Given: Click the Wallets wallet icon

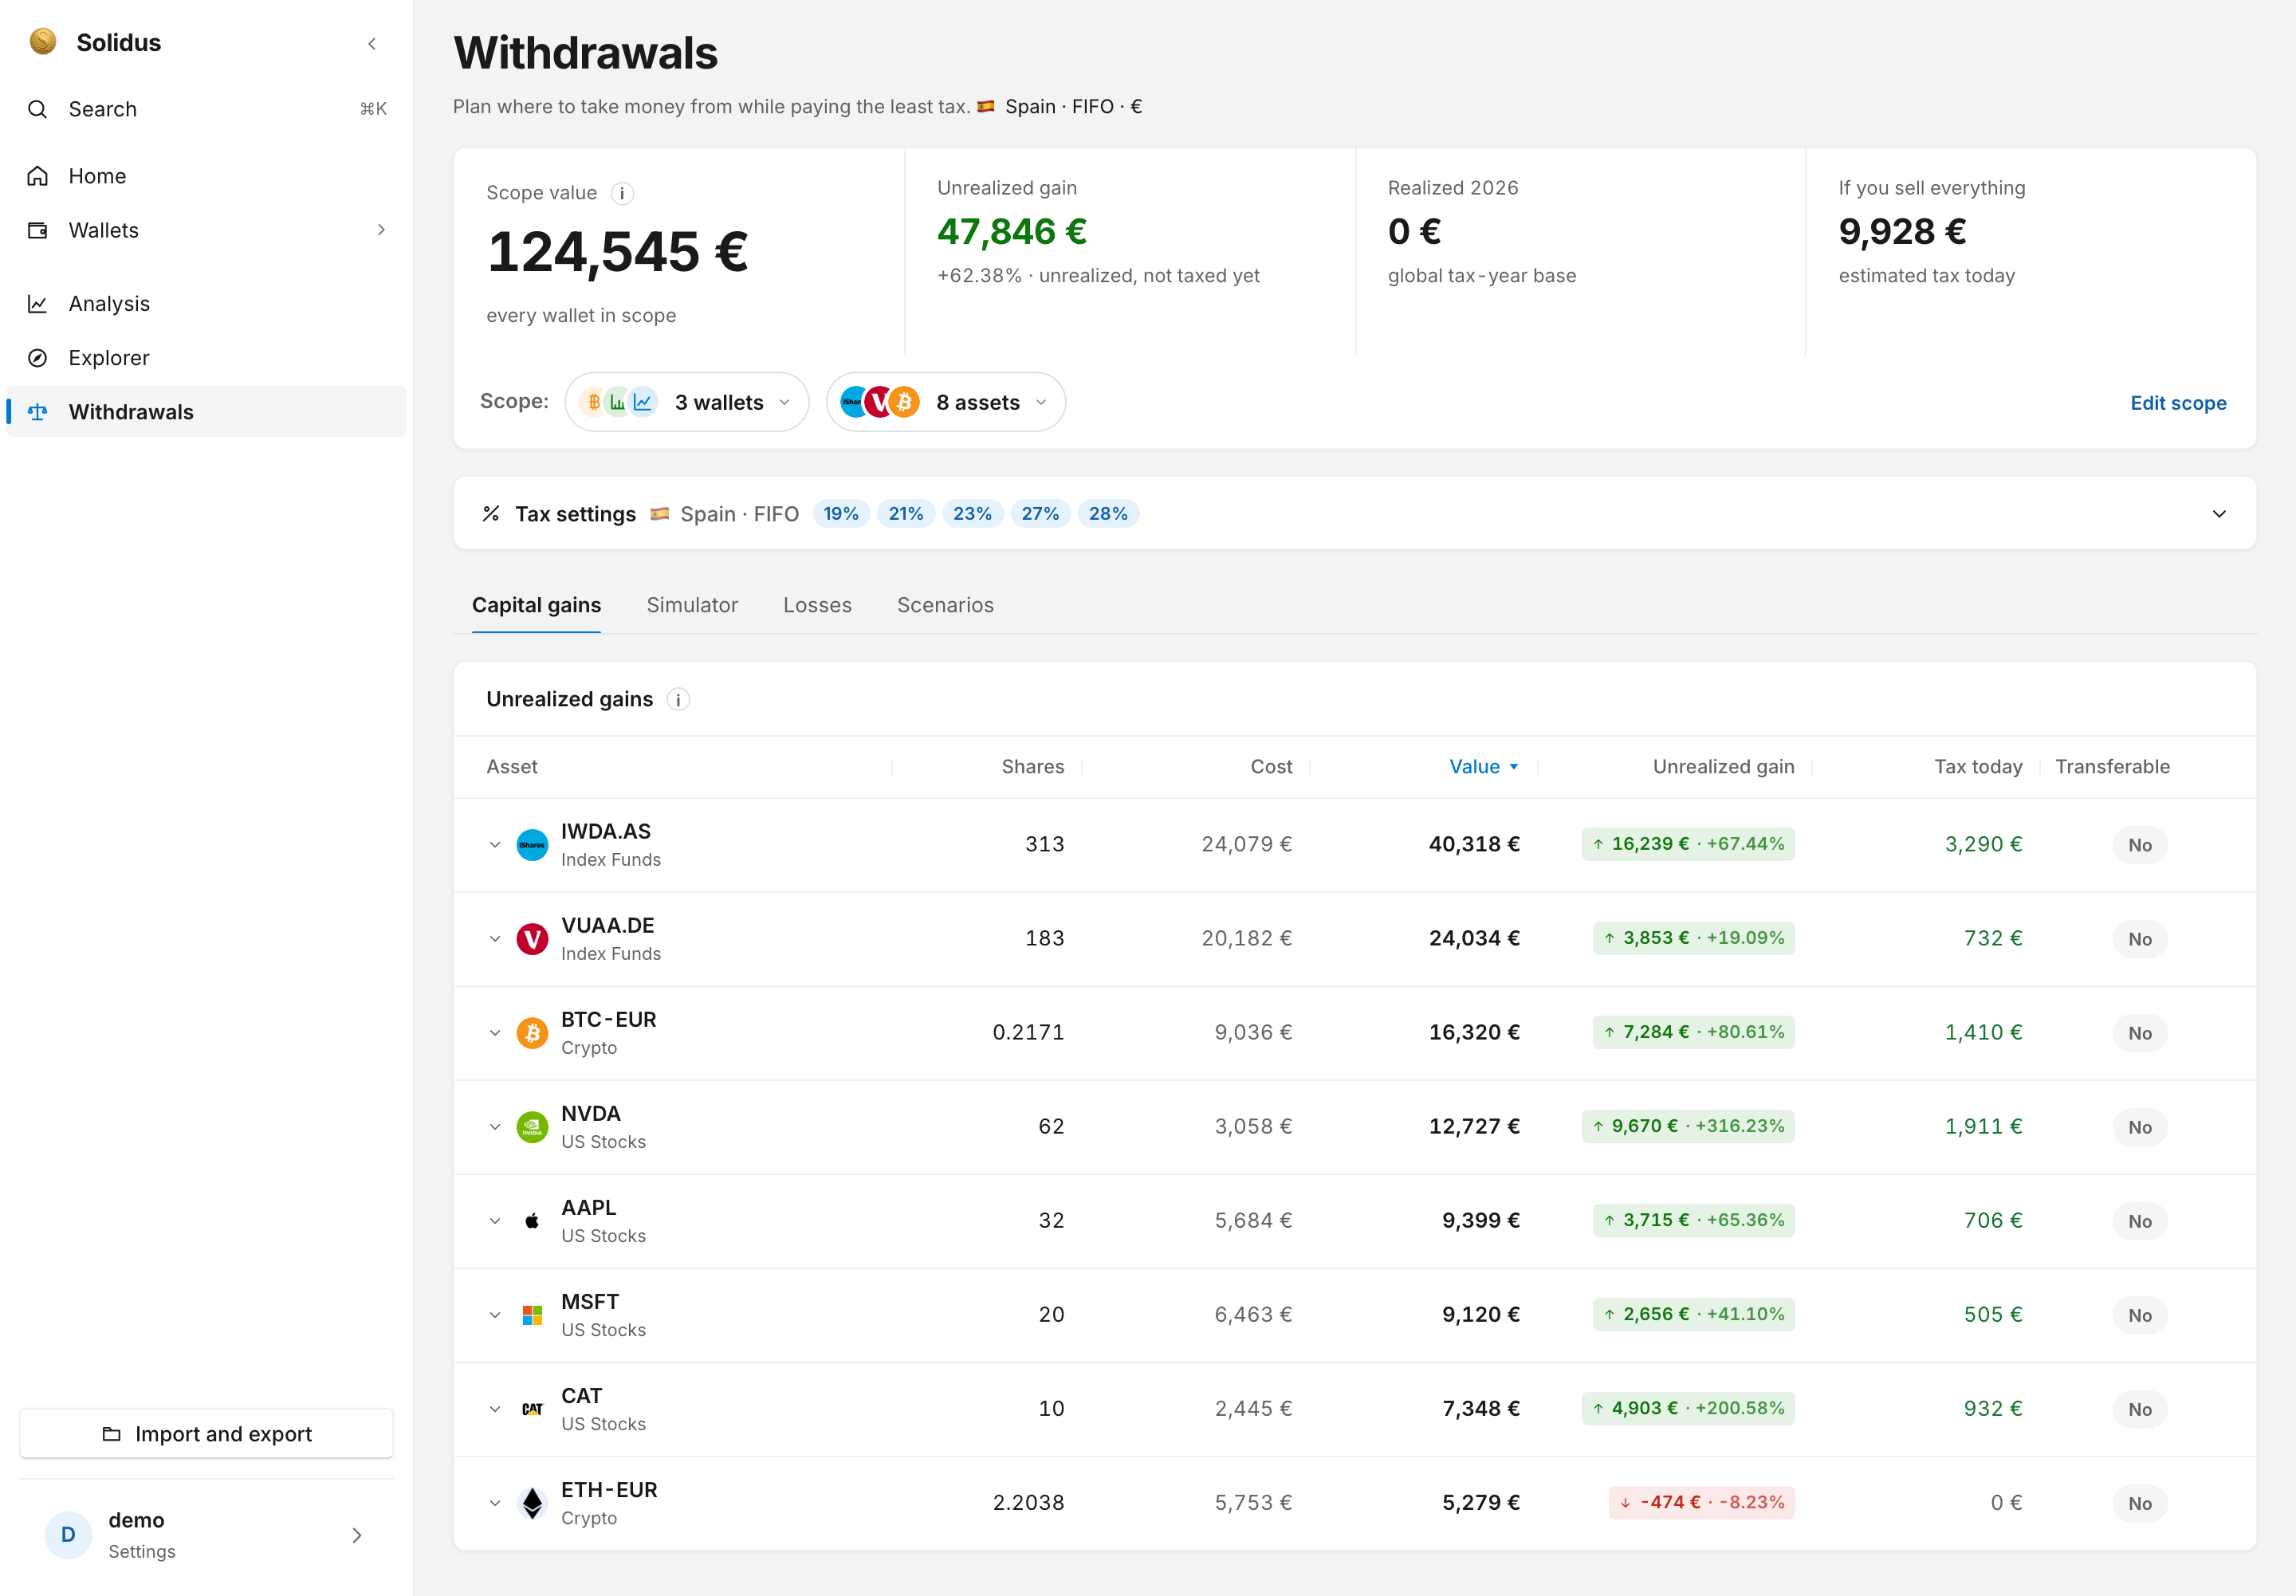Looking at the screenshot, I should [38, 230].
